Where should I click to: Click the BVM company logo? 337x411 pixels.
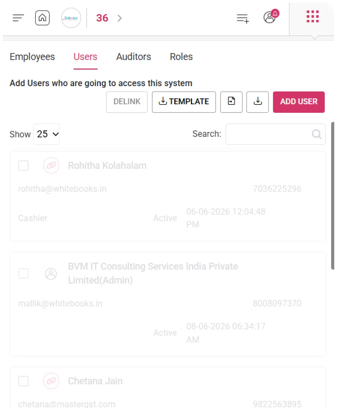click(71, 18)
